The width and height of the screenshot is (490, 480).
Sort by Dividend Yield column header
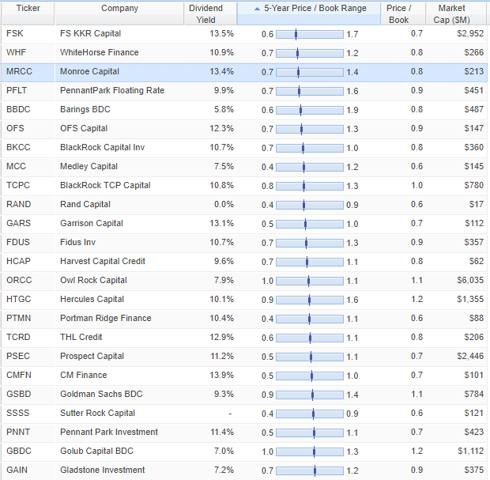(x=211, y=13)
